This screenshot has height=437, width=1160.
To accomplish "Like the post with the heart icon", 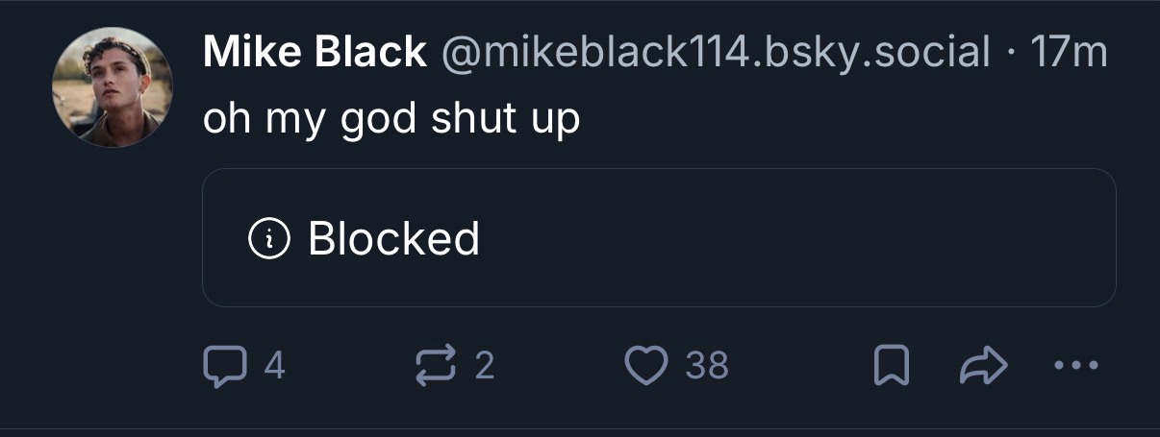I will point(646,366).
